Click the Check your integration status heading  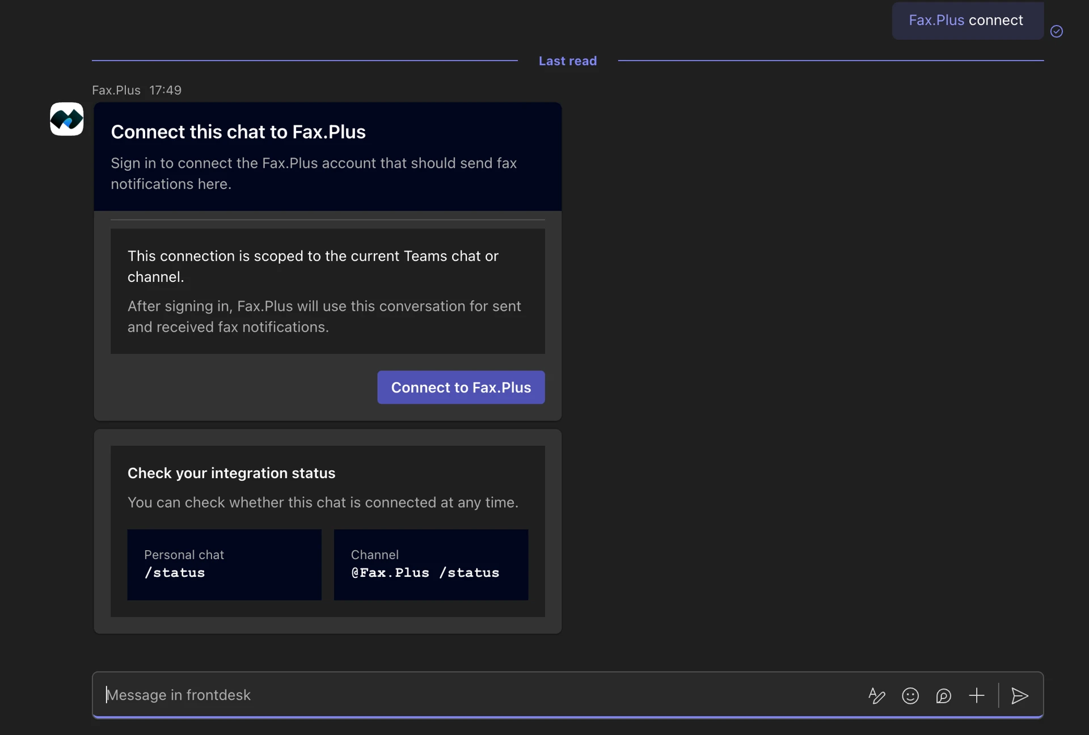click(x=231, y=473)
